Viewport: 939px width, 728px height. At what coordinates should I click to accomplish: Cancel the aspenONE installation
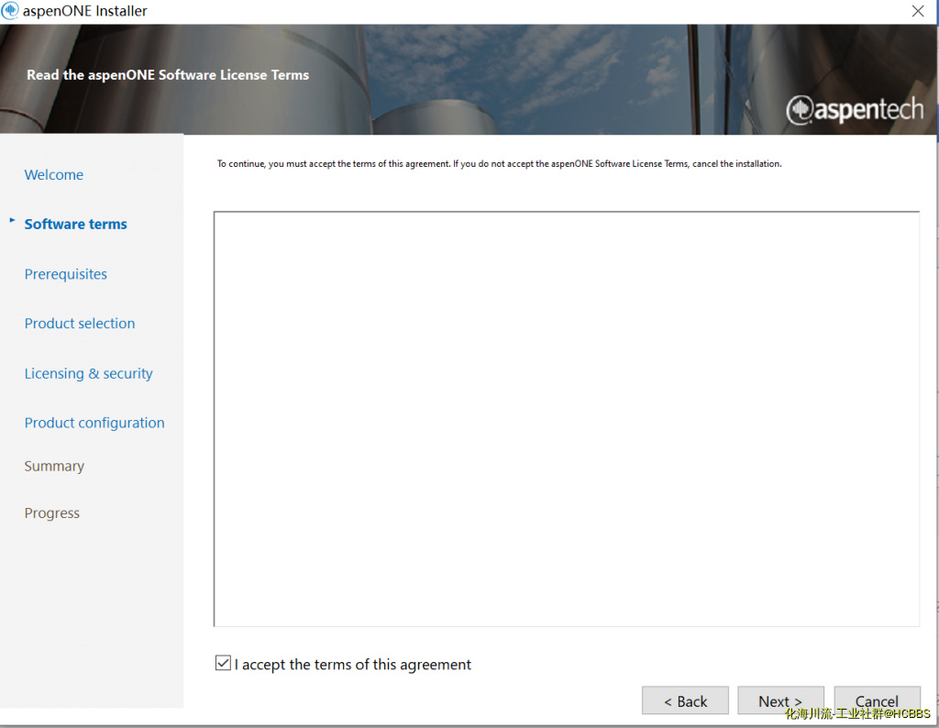[877, 700]
